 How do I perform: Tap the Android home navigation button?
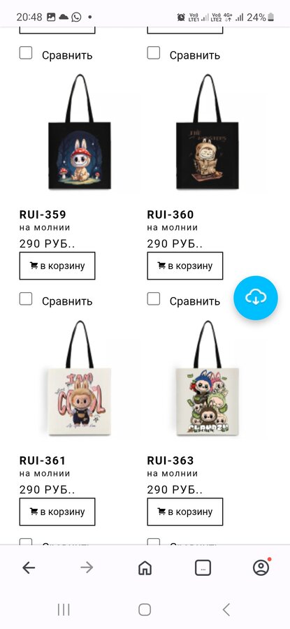click(x=145, y=609)
